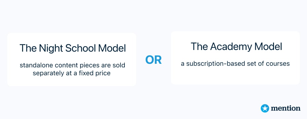This screenshot has height=119, width=307.
Task: Click the blue star mention logo icon
Action: [265, 108]
